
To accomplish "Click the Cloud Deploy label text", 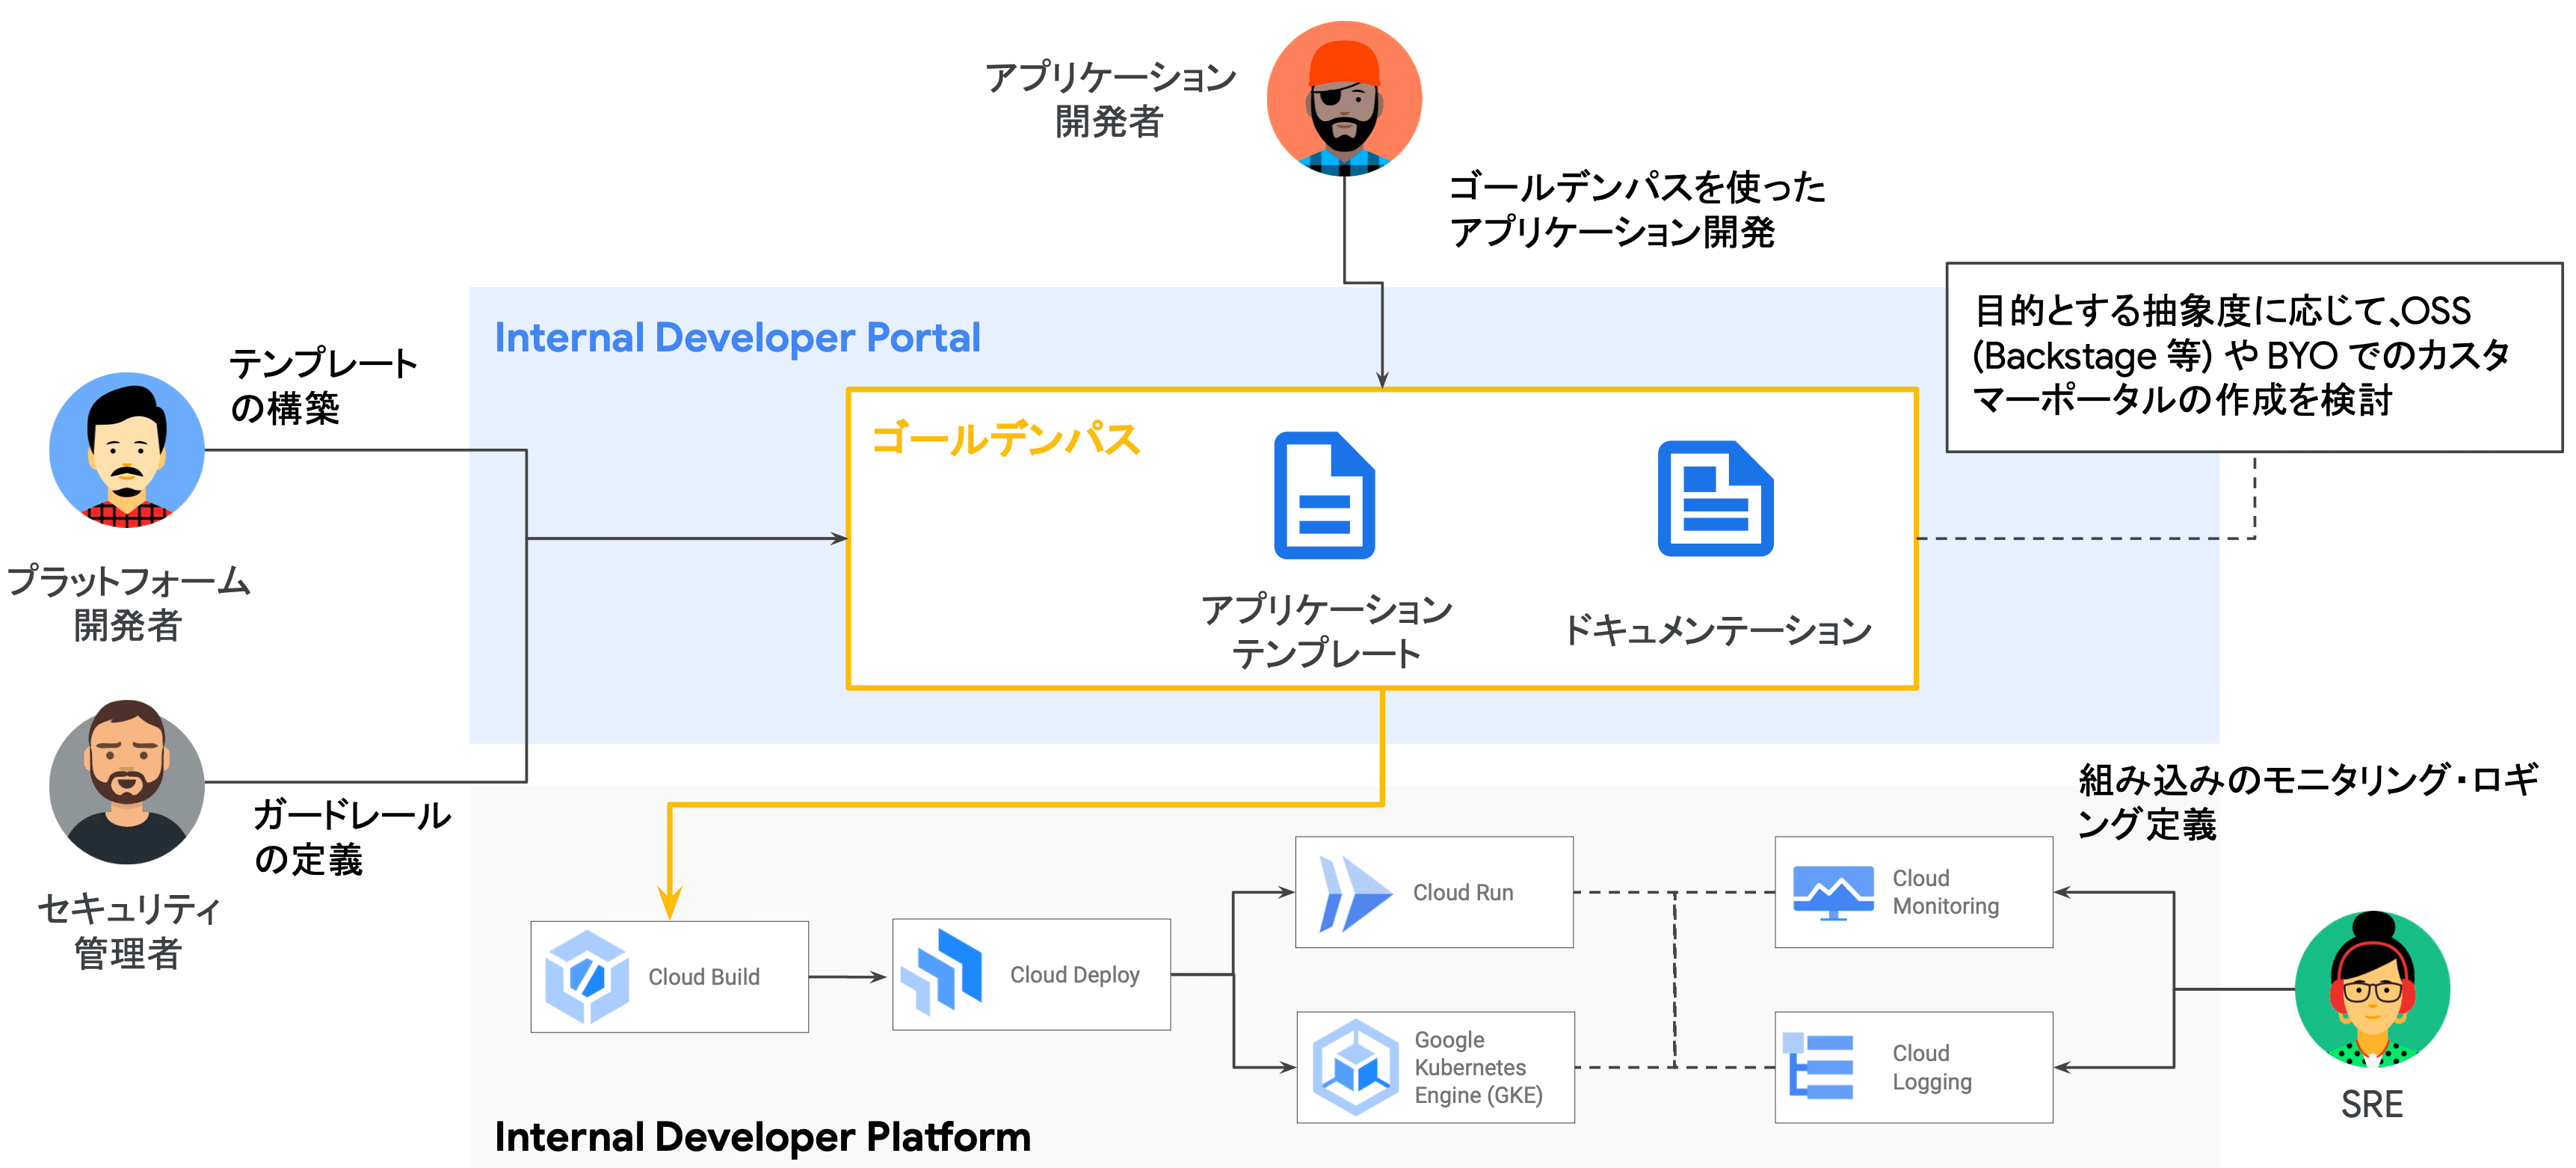I will pos(1075,975).
